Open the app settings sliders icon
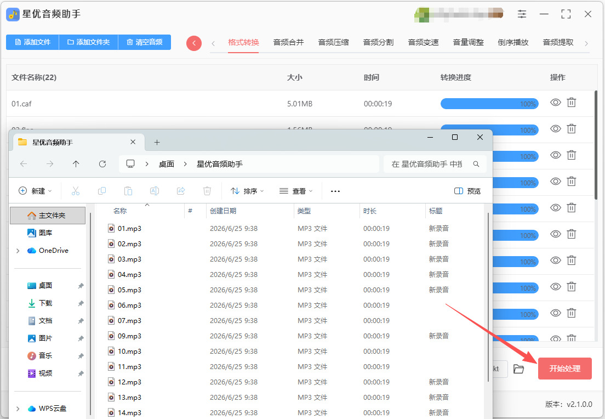The height and width of the screenshot is (419, 605). (x=522, y=14)
